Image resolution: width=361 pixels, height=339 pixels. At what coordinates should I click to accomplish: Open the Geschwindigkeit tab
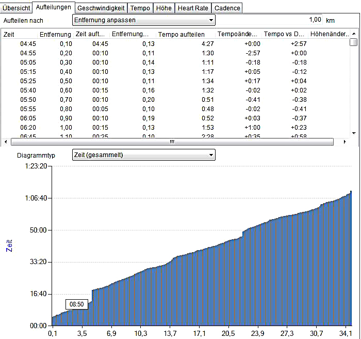click(x=101, y=8)
